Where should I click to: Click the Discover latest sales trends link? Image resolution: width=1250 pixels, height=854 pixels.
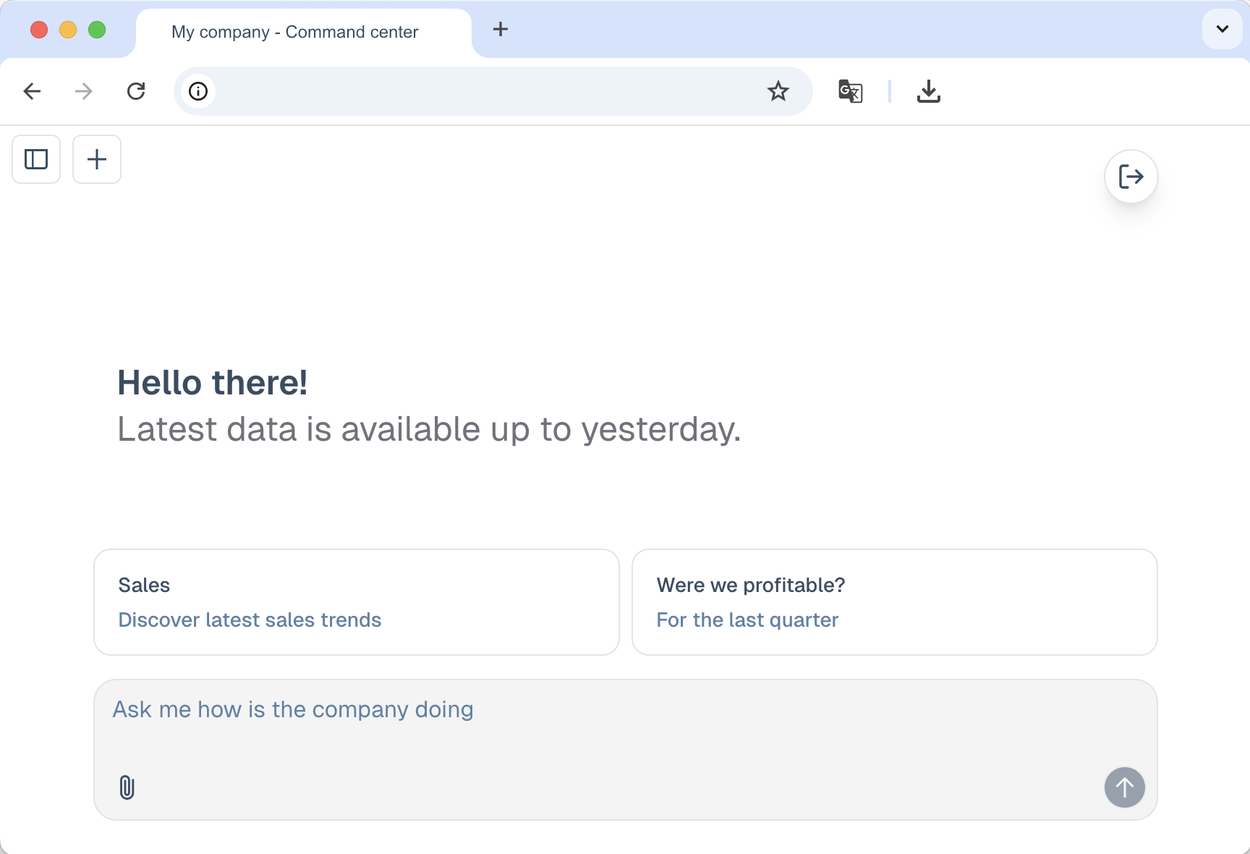pos(250,620)
